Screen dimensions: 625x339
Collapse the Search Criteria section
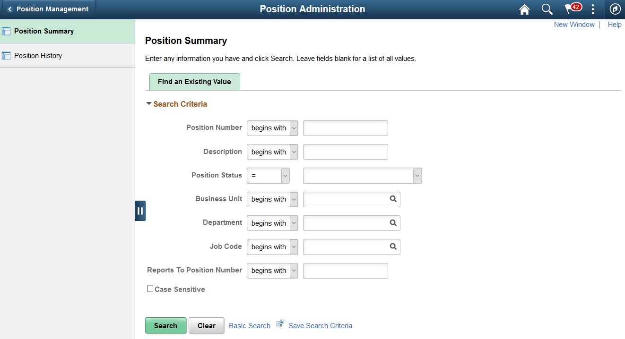tap(148, 103)
